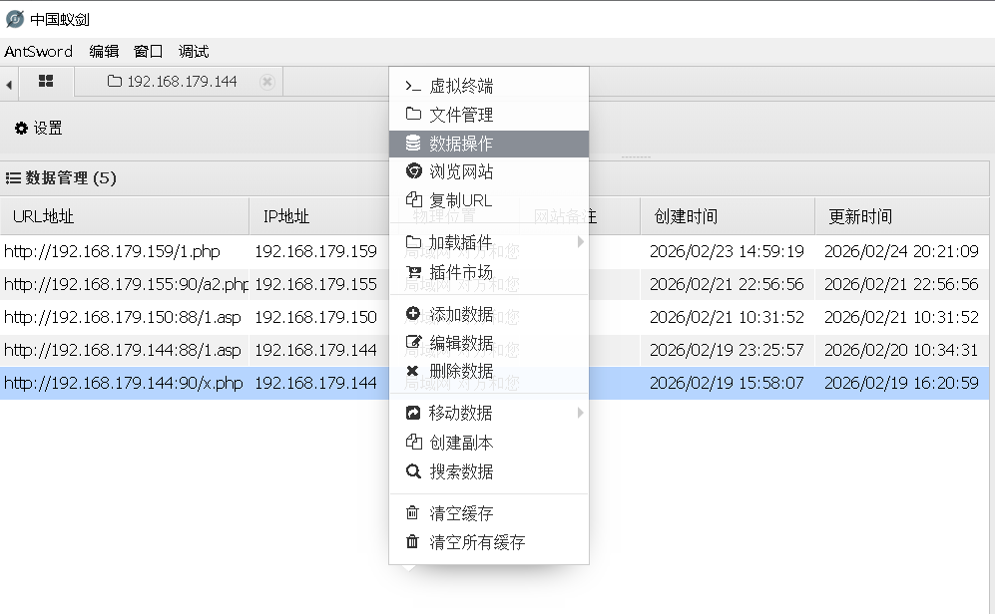Click creation time 2026/02/19 15:58:07
Viewport: 995px width, 614px height.
click(727, 384)
